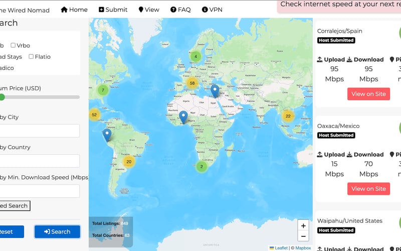
Task: Click The Wired Nomad site title
Action: [x=25, y=10]
